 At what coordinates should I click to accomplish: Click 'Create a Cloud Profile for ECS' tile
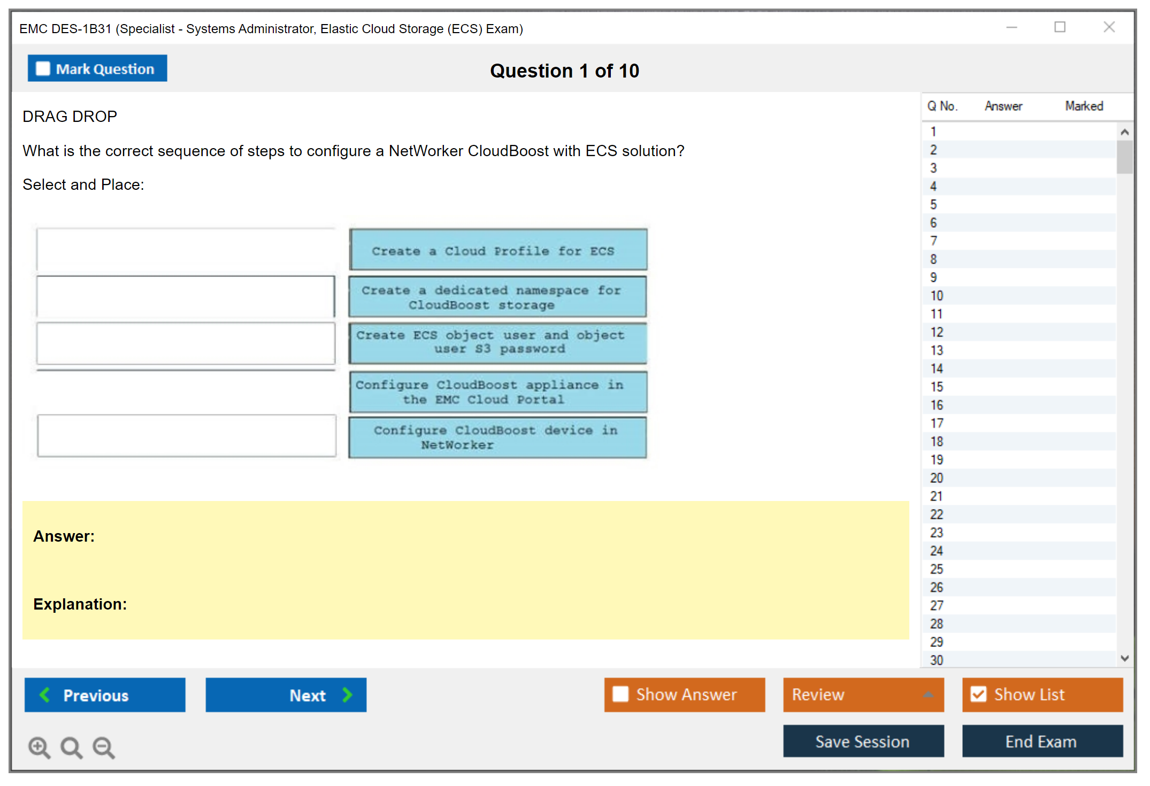coord(498,250)
